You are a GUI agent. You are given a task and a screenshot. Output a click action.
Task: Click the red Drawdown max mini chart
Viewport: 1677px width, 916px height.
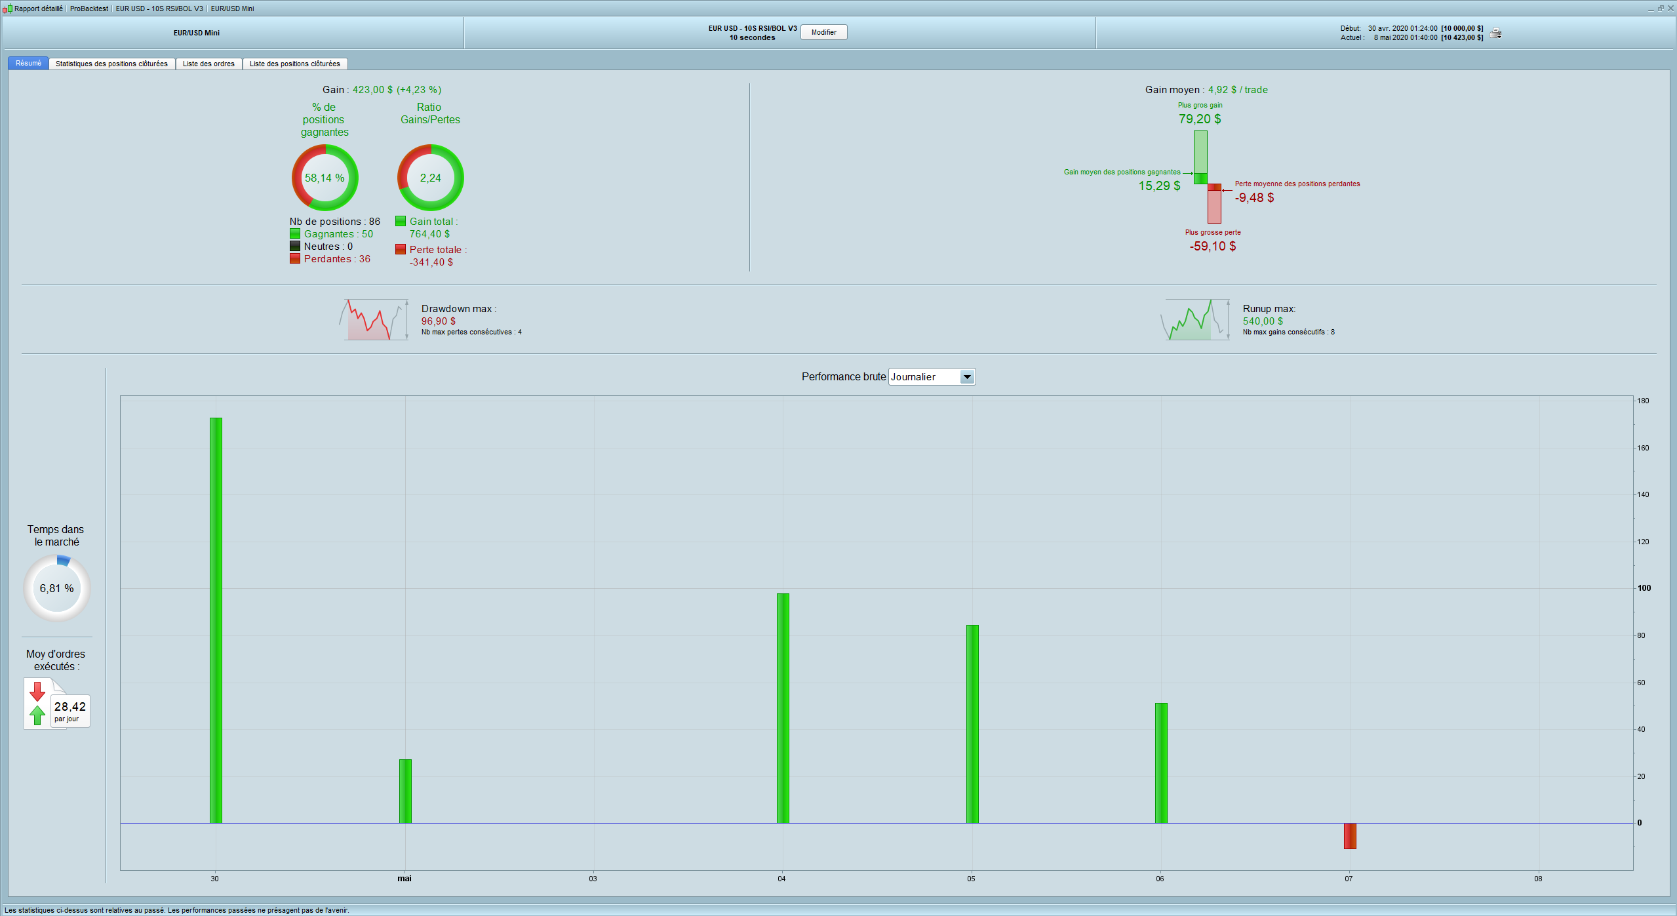pos(374,320)
